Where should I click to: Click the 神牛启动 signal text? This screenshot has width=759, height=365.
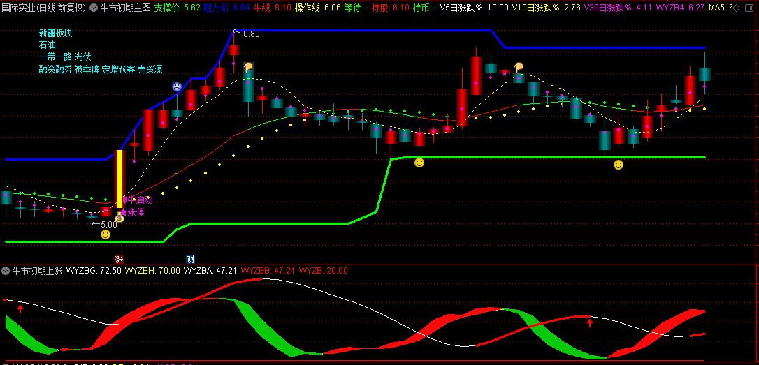[x=137, y=200]
